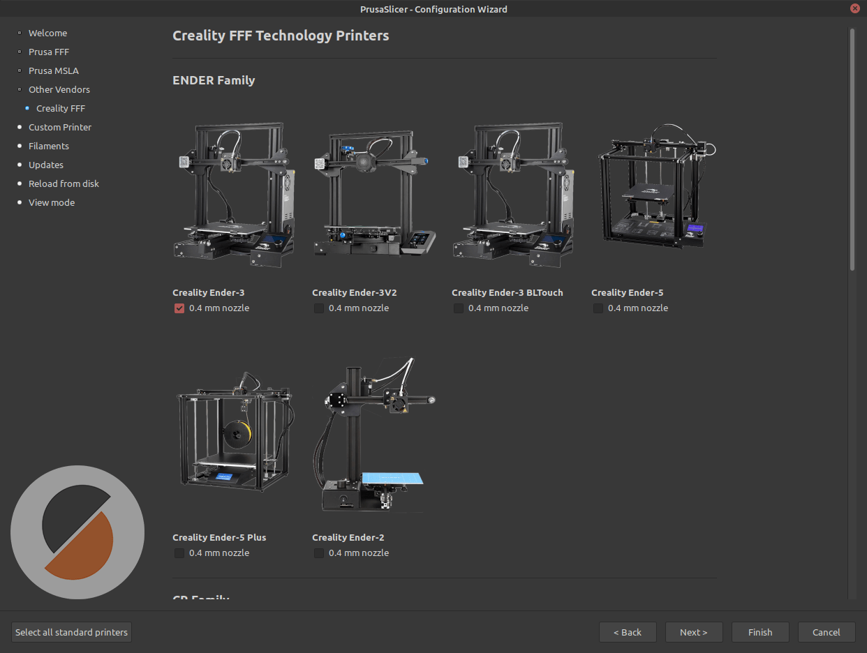Uncheck Ender-3 0.4 mm nozzle checkbox
The width and height of the screenshot is (867, 653).
[179, 308]
